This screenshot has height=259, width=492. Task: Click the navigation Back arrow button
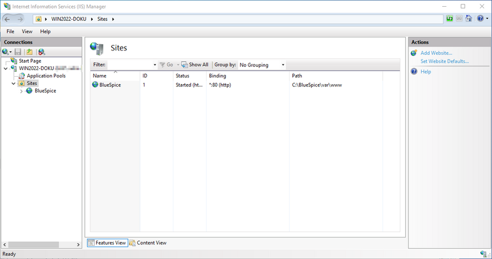click(8, 19)
